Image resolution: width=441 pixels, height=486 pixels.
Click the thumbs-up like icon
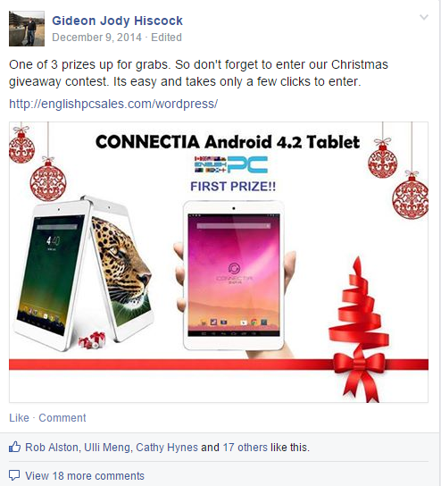(x=14, y=447)
